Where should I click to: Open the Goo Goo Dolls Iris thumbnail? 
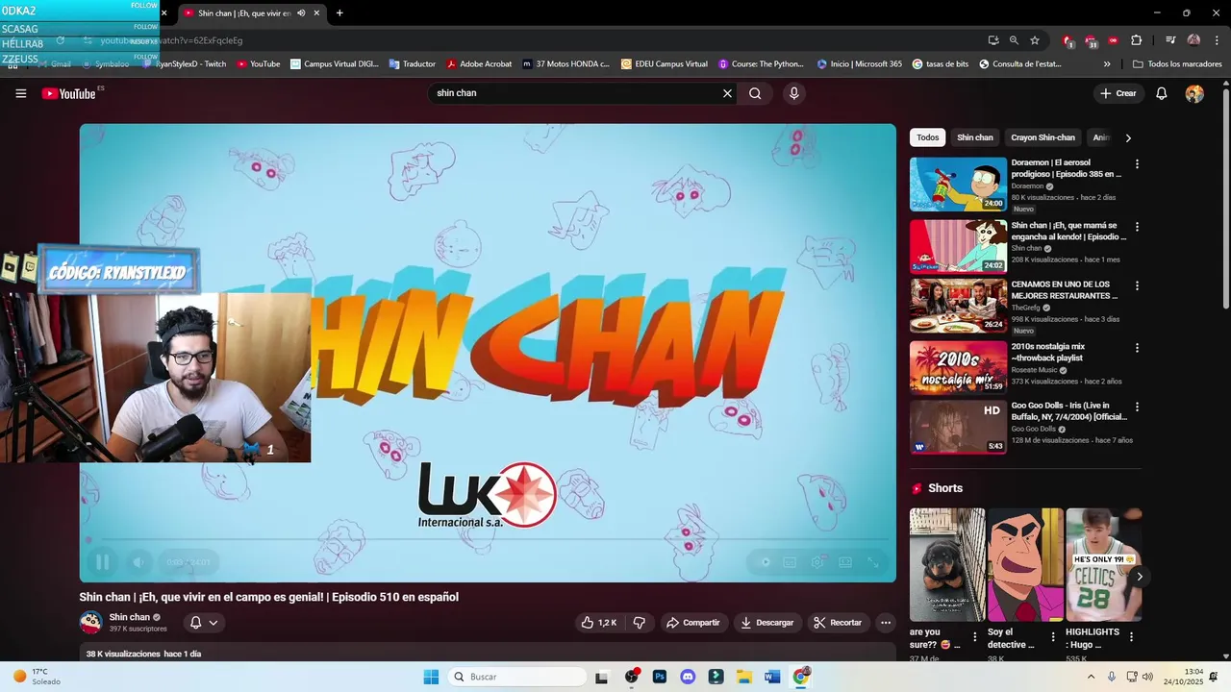coord(958,427)
